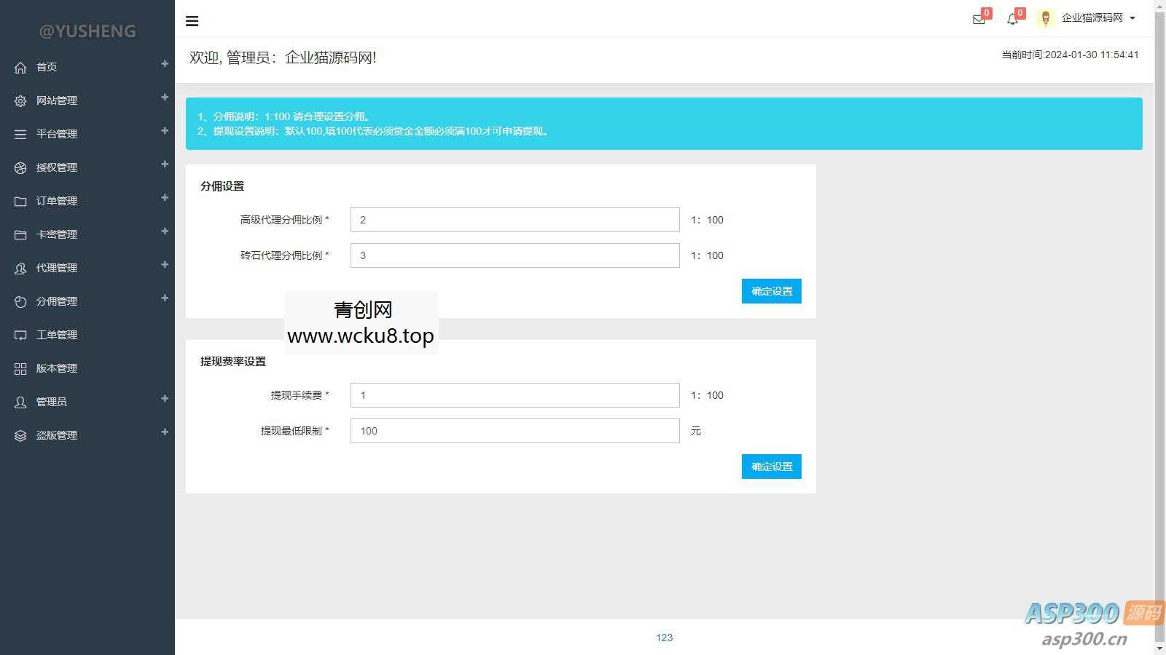The image size is (1166, 655).
Task: Select 卡密管理 in the sidebar
Action: (58, 234)
